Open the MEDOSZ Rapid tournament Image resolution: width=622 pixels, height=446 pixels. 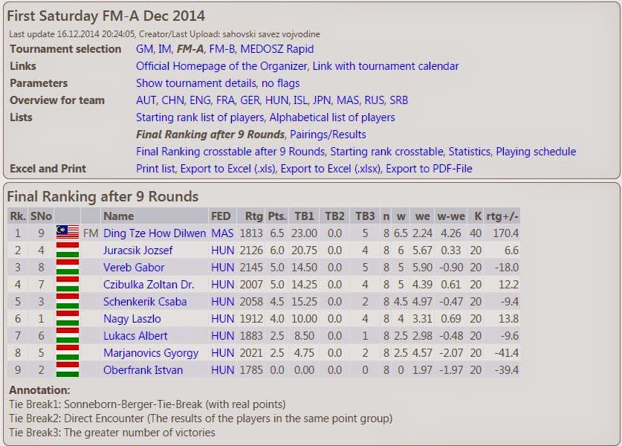coord(277,49)
